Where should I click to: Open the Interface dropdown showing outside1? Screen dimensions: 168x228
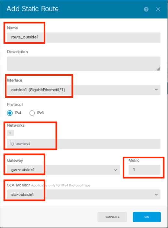point(84,90)
